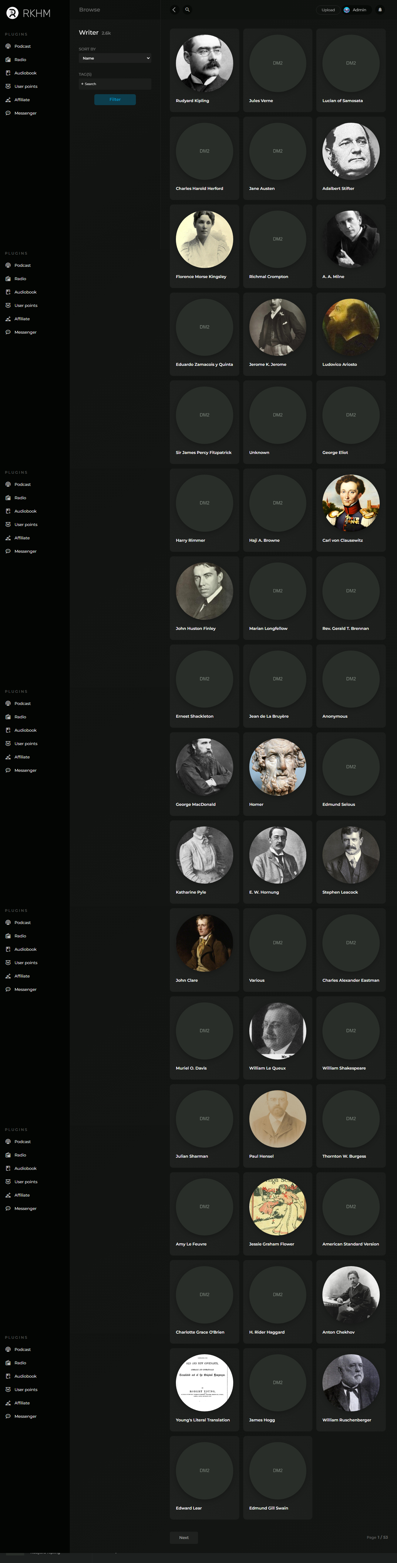The width and height of the screenshot is (397, 1563).
Task: Open Podcast icon in topmost Plugins list
Action: (8, 46)
